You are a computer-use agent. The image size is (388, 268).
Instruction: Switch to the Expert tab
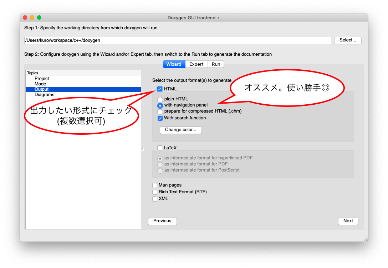coord(196,64)
